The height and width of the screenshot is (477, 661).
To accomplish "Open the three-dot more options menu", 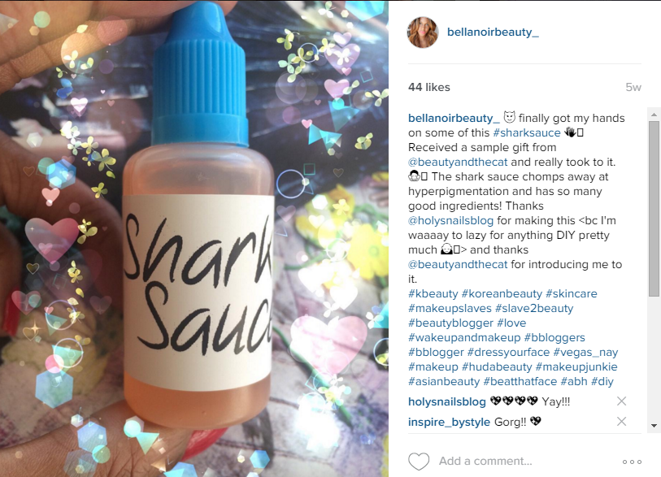I will (632, 462).
